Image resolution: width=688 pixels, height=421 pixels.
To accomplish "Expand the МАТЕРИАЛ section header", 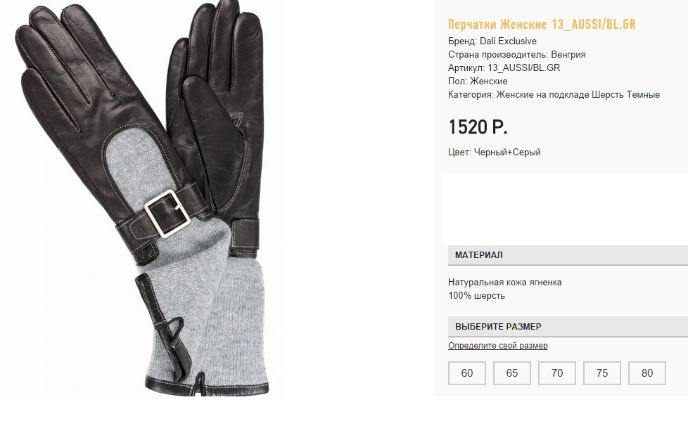I will point(568,255).
